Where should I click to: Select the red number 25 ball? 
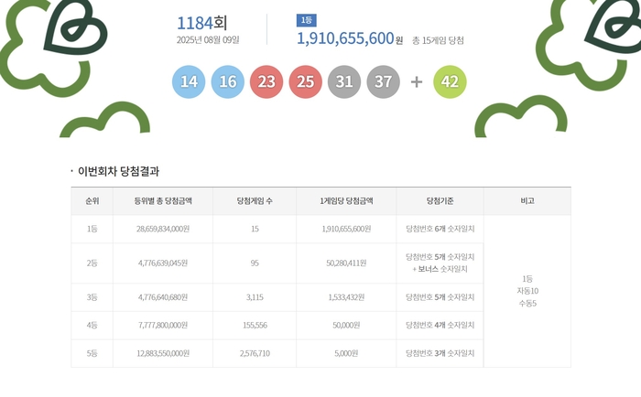point(305,81)
